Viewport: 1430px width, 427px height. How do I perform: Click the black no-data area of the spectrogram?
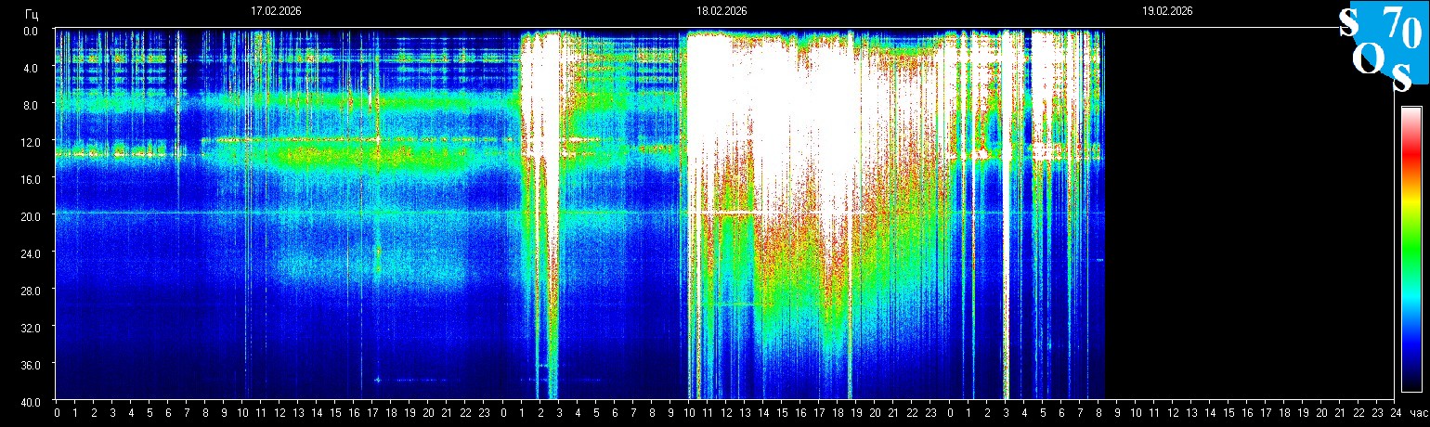(1244, 213)
